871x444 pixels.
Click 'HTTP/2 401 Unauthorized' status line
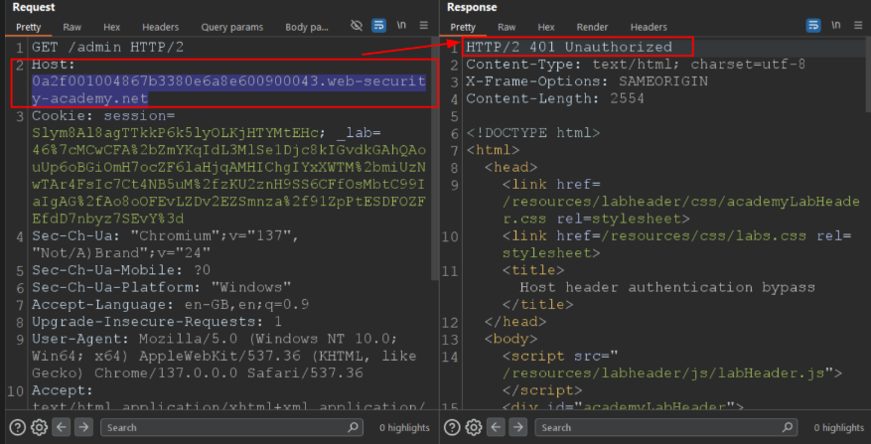tap(569, 48)
